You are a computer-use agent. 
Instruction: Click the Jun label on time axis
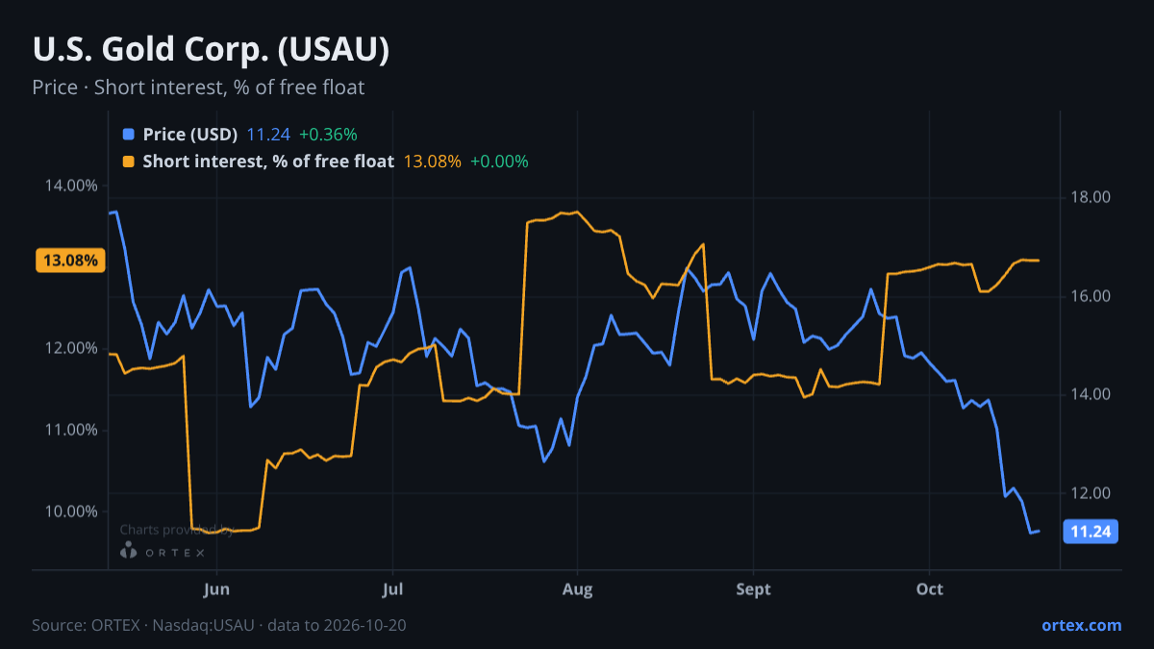[x=217, y=589]
